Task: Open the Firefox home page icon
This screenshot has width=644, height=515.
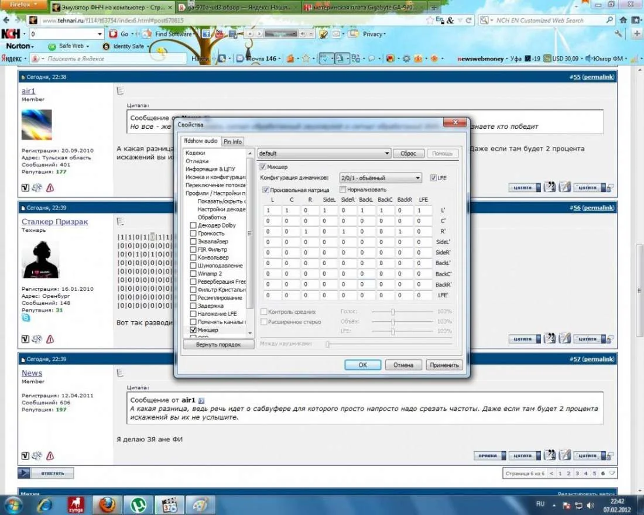Action: pos(623,20)
